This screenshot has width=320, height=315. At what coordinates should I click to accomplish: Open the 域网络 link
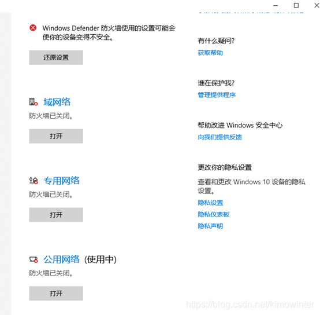[57, 102]
